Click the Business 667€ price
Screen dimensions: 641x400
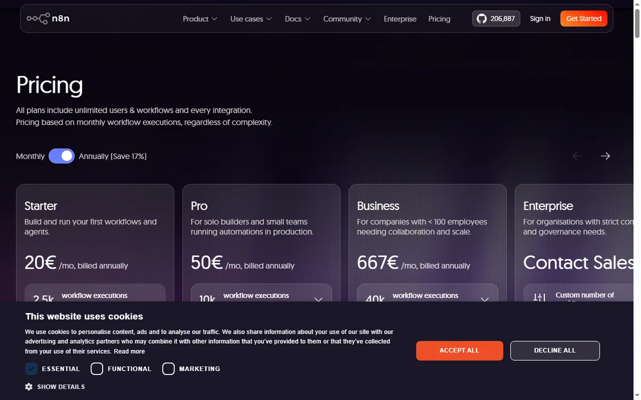click(x=378, y=262)
